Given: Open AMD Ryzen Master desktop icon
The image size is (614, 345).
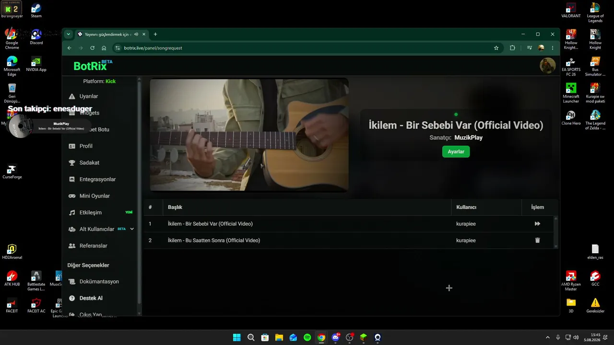Looking at the screenshot, I should coord(571,281).
